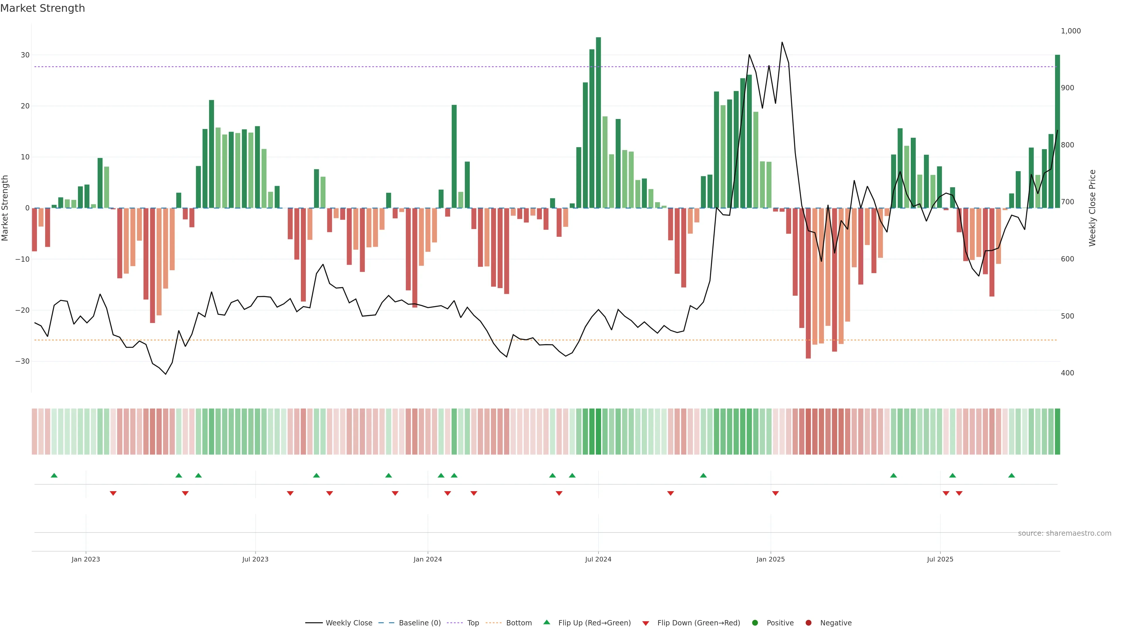Click the red flip-down marker nearest Jan 2025
The height and width of the screenshot is (633, 1126).
[775, 493]
